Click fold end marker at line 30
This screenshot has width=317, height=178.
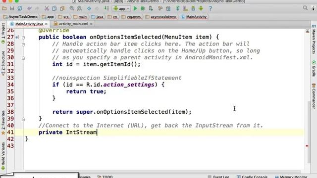tap(23, 58)
